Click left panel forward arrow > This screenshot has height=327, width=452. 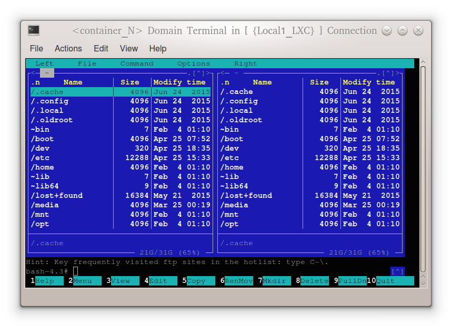[208, 73]
